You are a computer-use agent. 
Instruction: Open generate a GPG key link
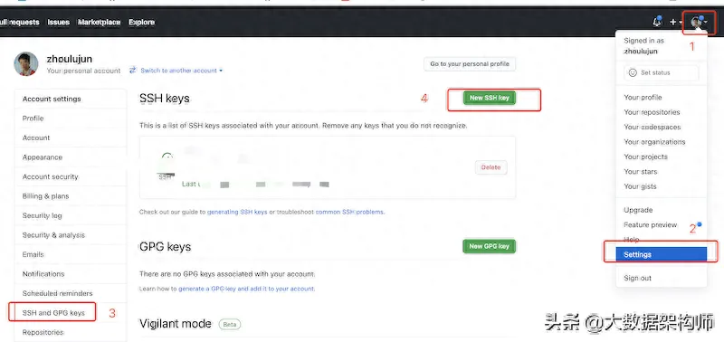pos(246,289)
